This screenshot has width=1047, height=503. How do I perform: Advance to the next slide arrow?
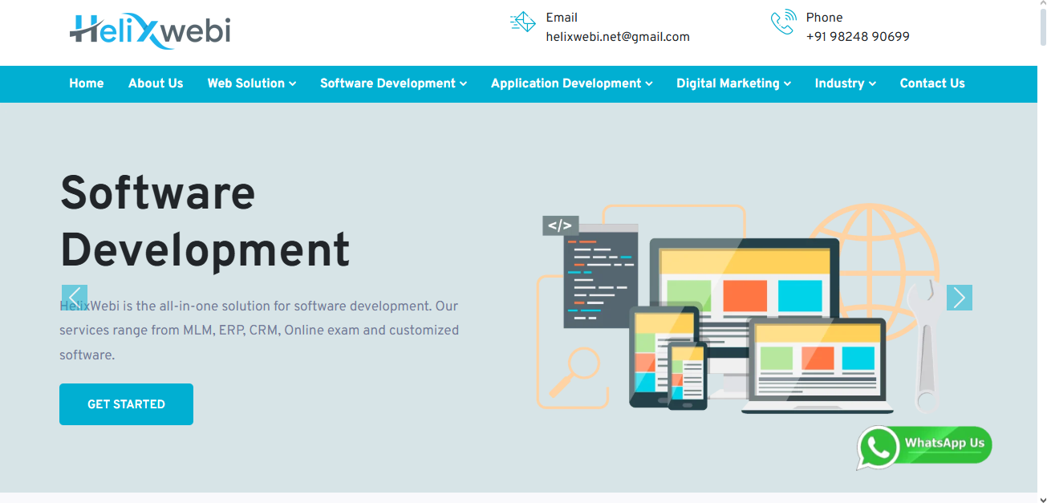tap(960, 298)
